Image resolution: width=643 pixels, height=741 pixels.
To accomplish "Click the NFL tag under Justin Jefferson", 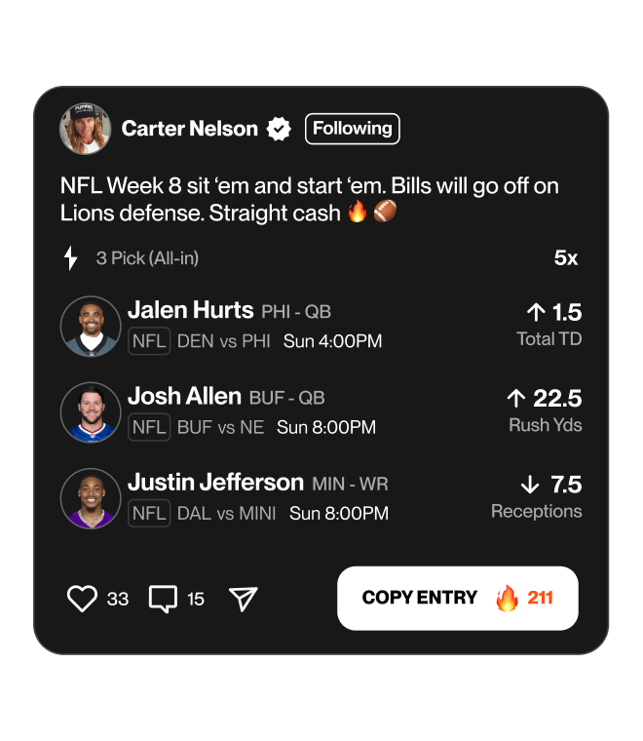I will click(149, 513).
